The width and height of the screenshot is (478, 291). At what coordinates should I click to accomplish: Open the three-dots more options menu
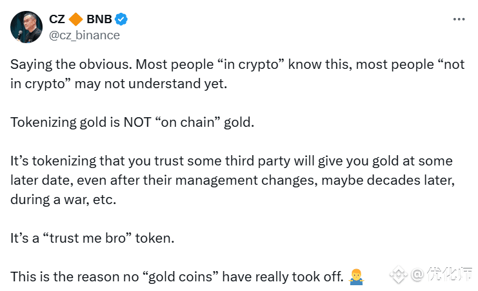[459, 19]
